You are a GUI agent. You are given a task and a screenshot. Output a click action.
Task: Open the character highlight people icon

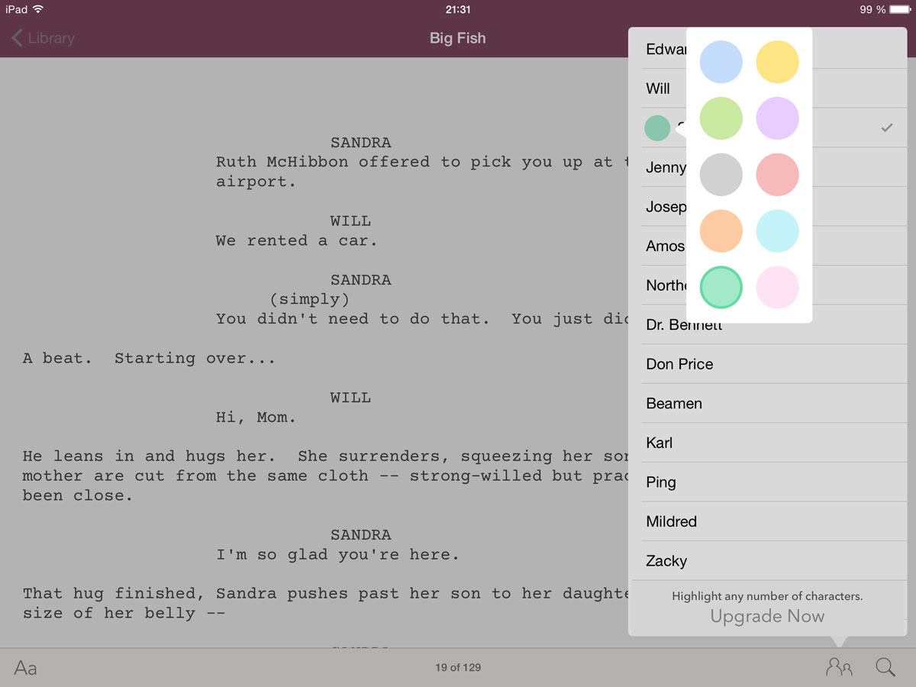839,667
